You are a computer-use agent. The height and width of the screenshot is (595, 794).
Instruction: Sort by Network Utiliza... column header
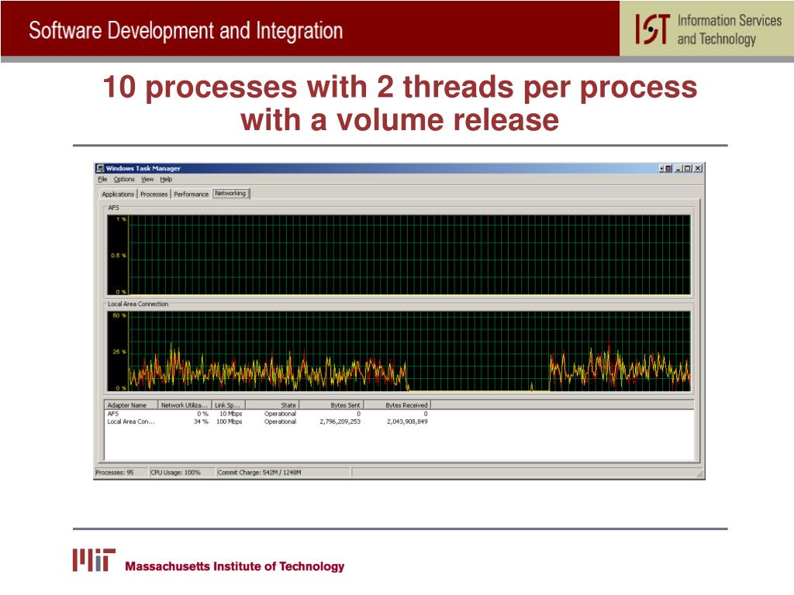tap(185, 405)
